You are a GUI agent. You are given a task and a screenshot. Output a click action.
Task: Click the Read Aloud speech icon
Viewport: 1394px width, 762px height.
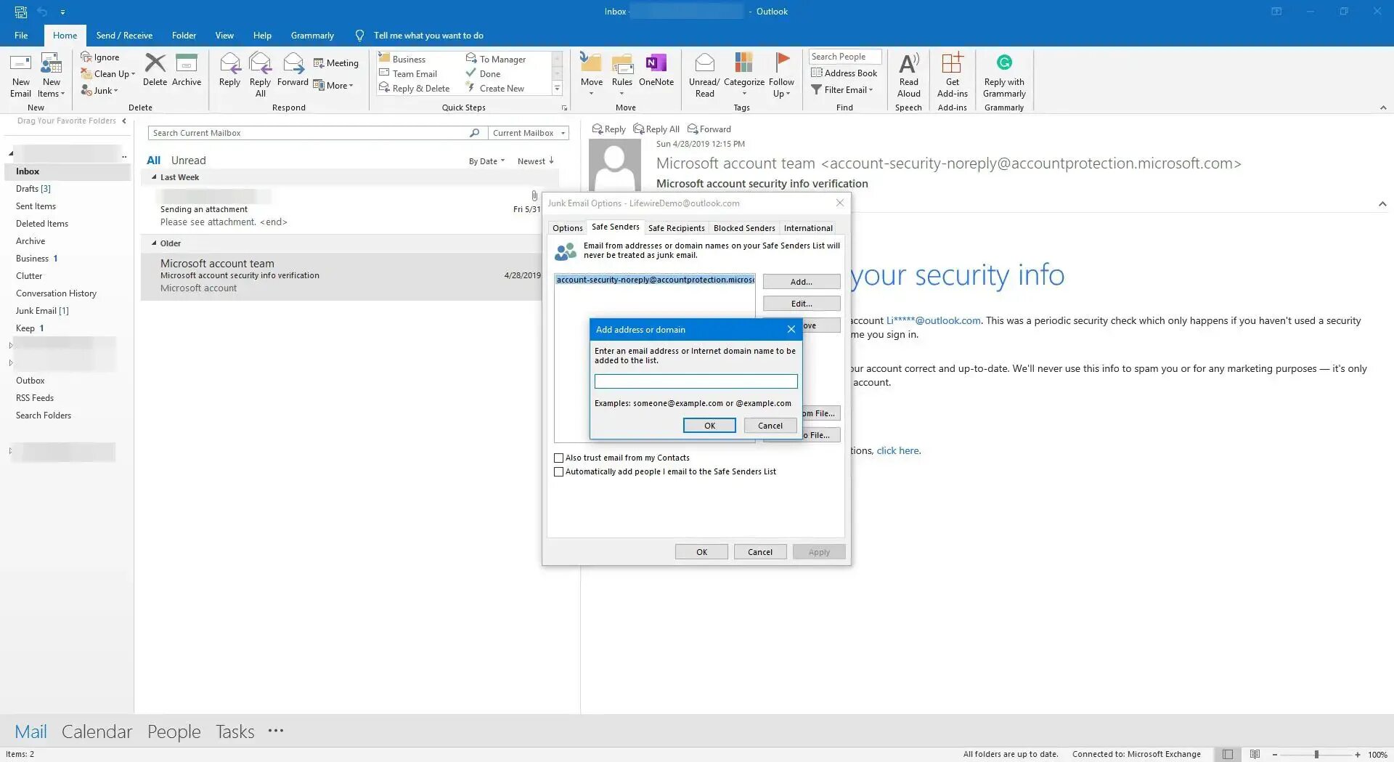pos(909,63)
